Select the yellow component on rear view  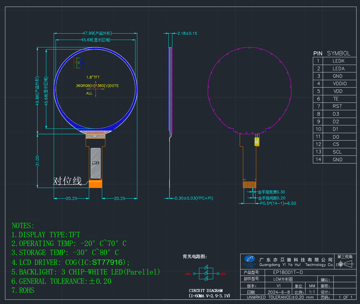pyautogui.click(x=257, y=141)
